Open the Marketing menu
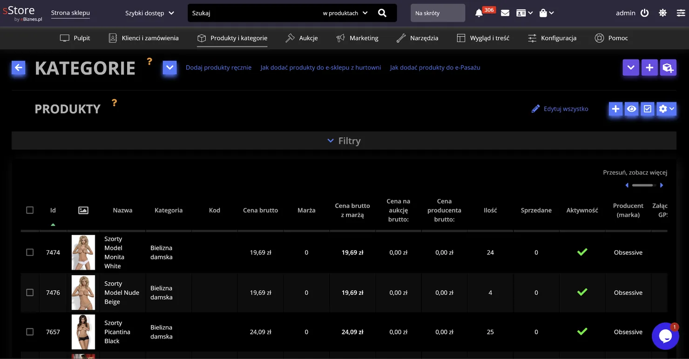This screenshot has height=359, width=689. 357,38
